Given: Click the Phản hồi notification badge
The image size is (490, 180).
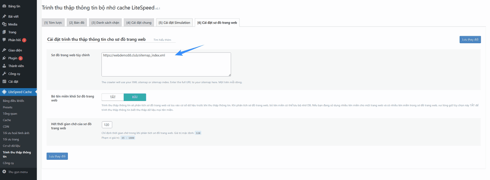Looking at the screenshot, I should point(24,40).
